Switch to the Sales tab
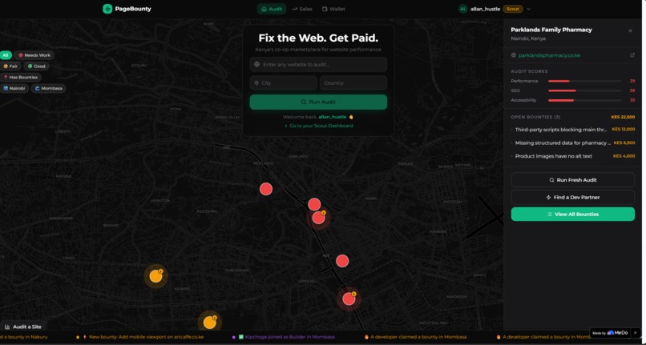 point(302,9)
